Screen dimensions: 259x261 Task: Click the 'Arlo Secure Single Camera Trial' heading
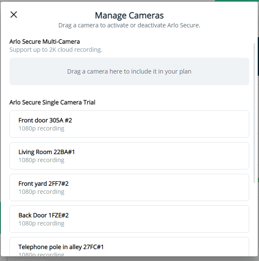[52, 102]
